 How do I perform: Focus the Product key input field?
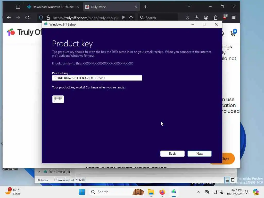click(x=97, y=78)
